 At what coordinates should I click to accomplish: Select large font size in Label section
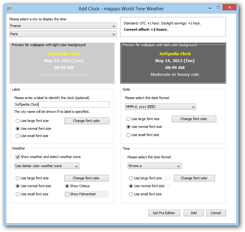(32, 121)
